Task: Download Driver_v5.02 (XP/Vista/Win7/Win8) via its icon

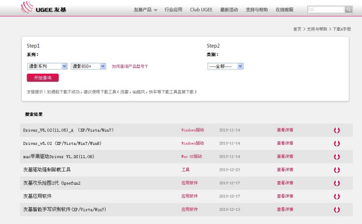Action: tap(337, 144)
